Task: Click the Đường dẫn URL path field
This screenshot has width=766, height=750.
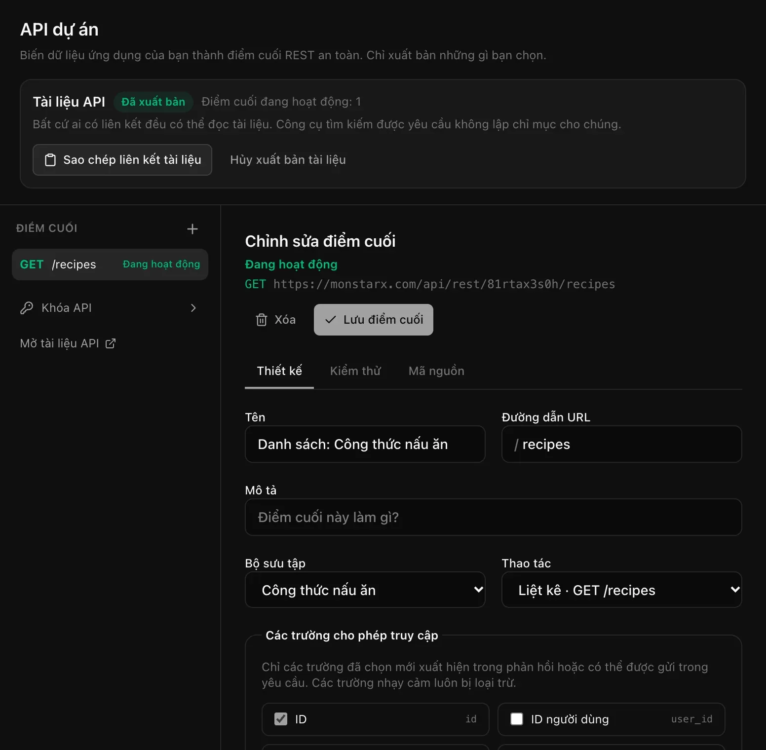Action: [x=622, y=444]
